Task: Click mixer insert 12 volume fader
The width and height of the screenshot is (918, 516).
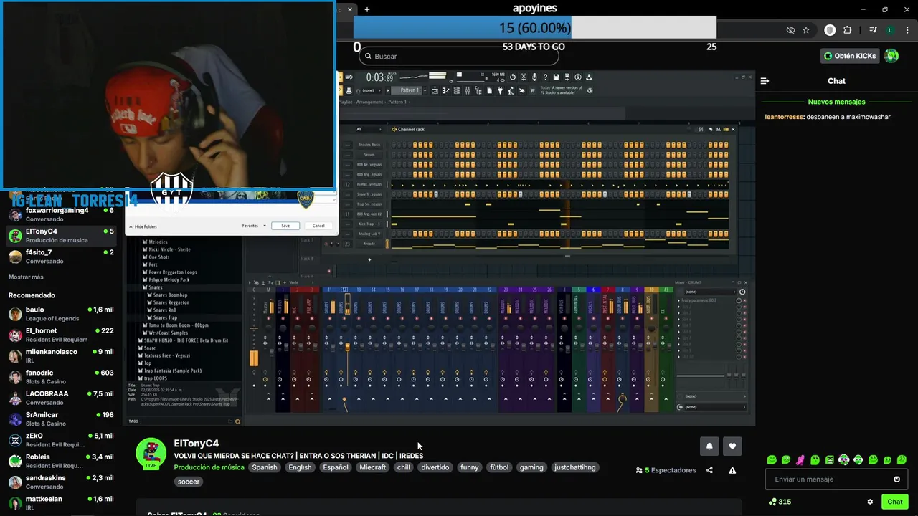Action: click(x=347, y=347)
